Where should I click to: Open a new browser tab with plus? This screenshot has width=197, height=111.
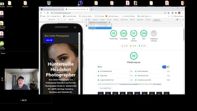pyautogui.click(x=91, y=9)
